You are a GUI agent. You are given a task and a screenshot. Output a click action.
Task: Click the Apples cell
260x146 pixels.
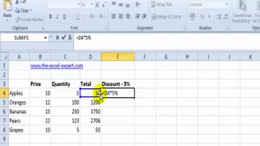[x=19, y=93]
